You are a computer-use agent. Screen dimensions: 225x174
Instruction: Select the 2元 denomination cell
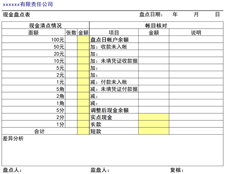pyautogui.click(x=33, y=75)
